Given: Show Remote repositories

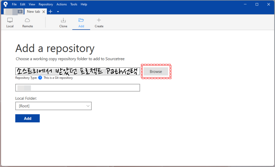Looking at the screenshot, I should [28, 23].
